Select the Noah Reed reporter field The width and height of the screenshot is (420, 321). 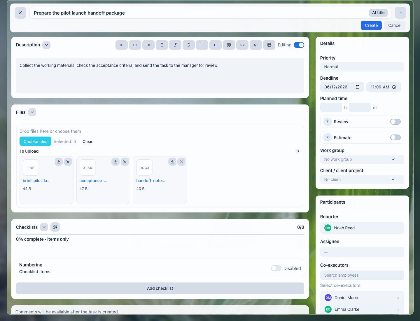click(362, 228)
